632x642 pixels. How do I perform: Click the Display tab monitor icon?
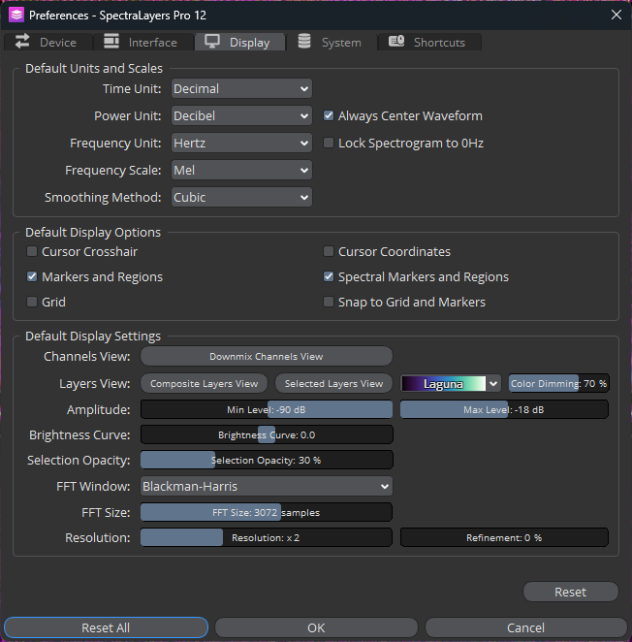point(211,42)
